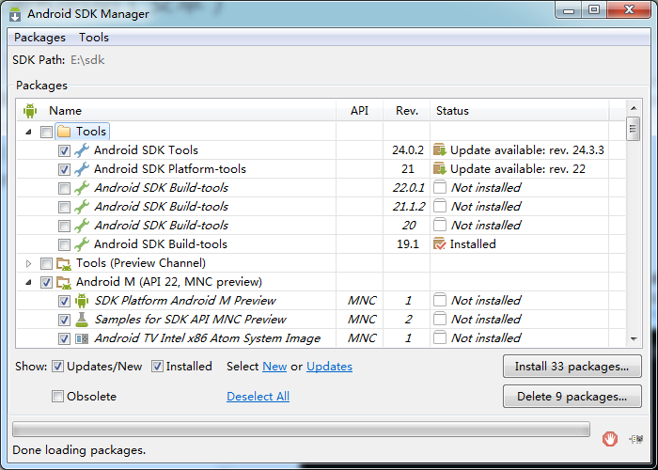Check Android SDK Build-tools 19.1 checkbox

(64, 244)
